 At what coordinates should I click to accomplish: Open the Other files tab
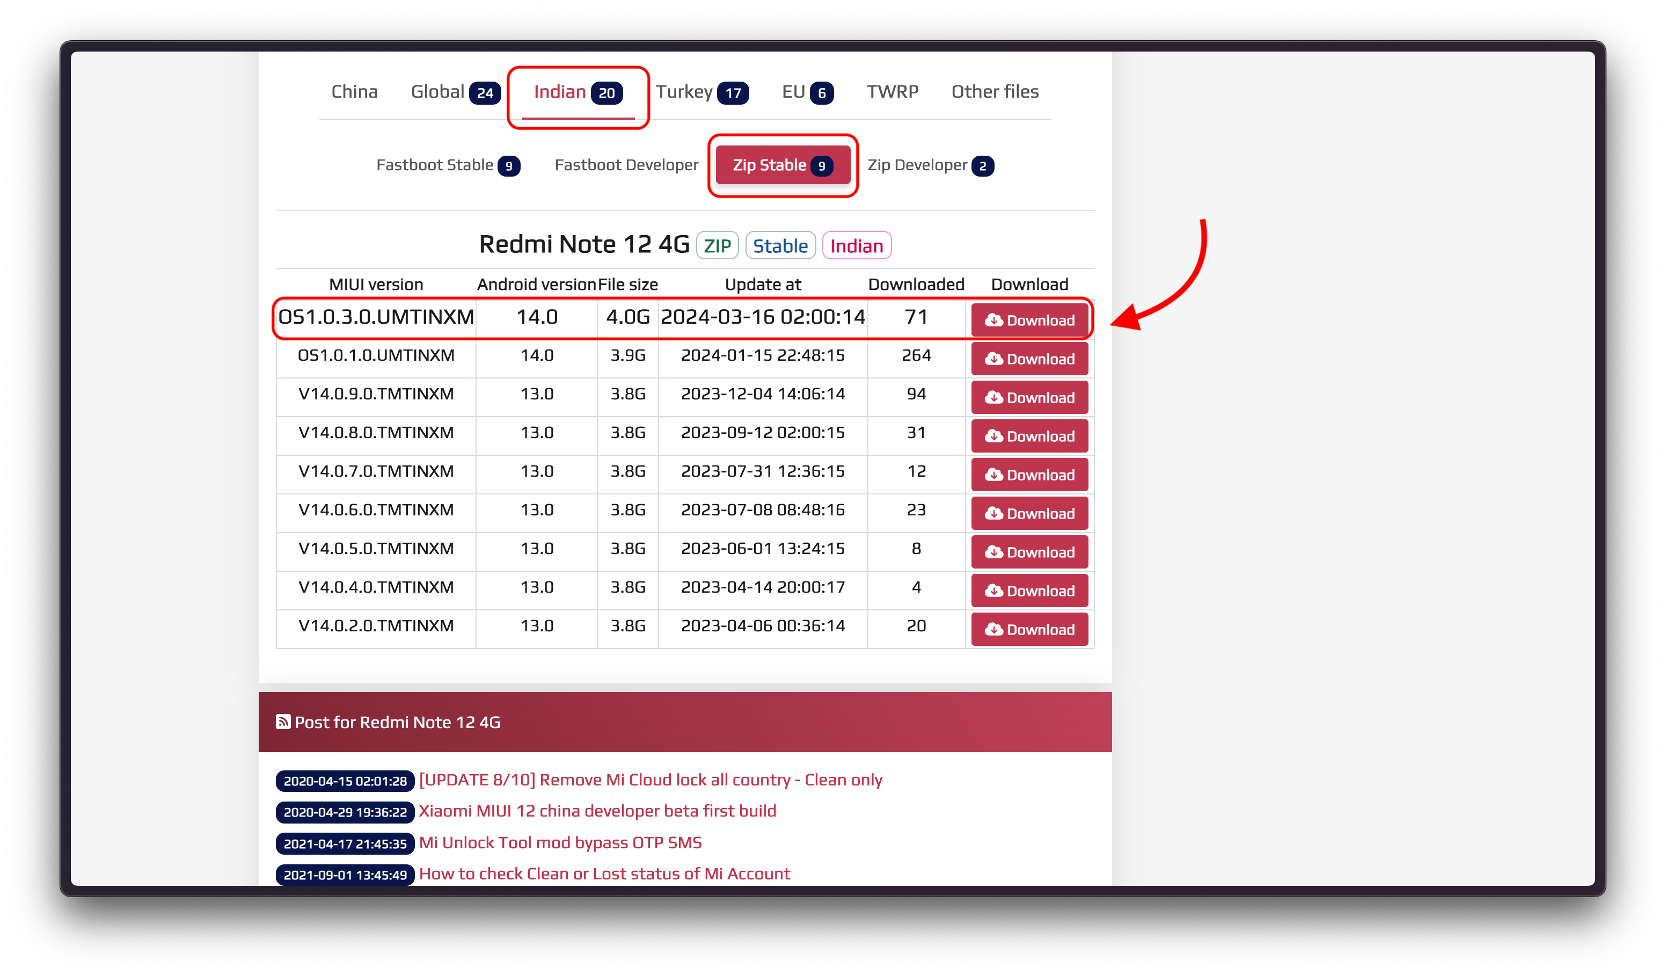pyautogui.click(x=995, y=92)
